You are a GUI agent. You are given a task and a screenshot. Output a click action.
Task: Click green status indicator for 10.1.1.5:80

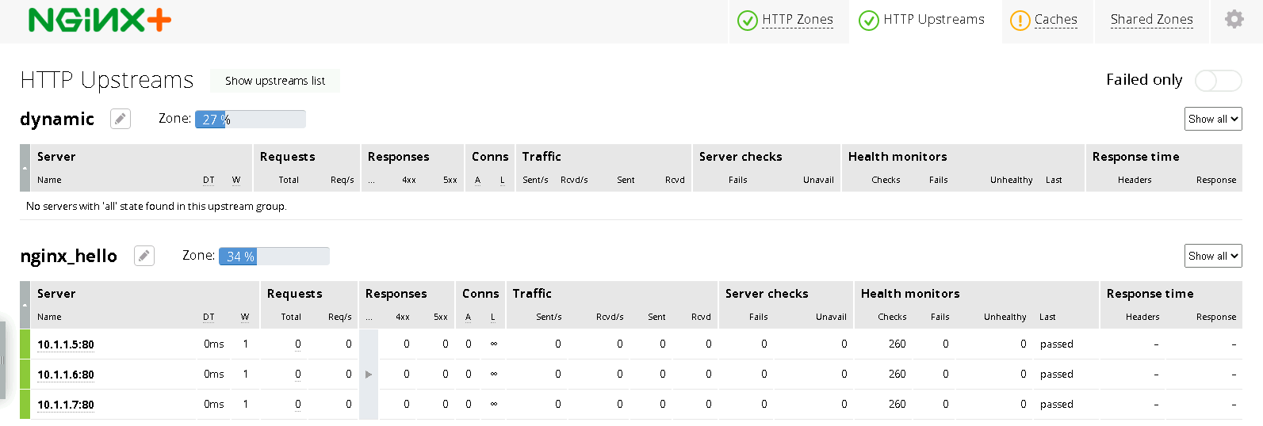pos(25,344)
